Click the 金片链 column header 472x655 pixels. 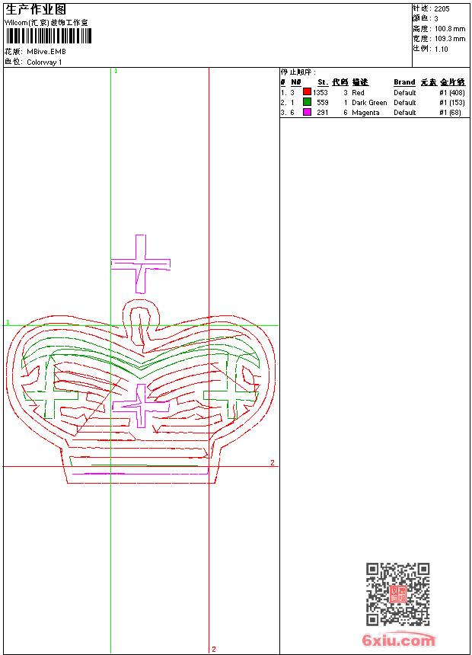(x=452, y=82)
